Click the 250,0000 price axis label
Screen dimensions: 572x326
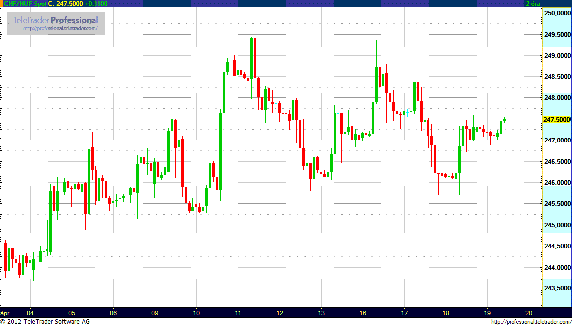click(557, 13)
